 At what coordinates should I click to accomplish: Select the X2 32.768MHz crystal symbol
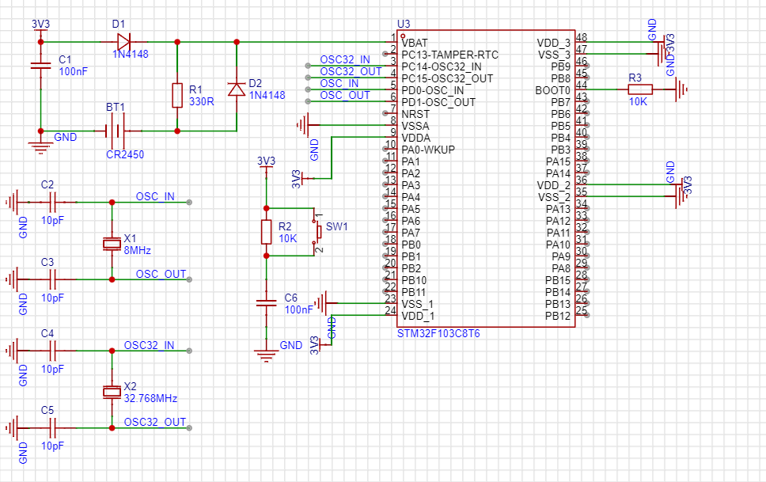(112, 392)
